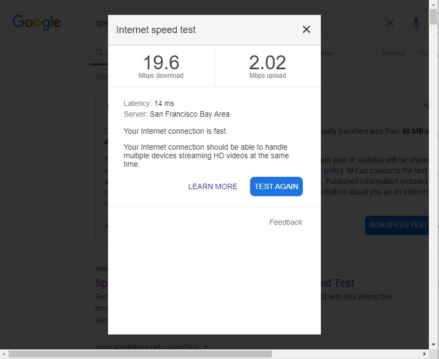This screenshot has height=359, width=439.
Task: Clear the search box with X icon
Action: point(390,23)
